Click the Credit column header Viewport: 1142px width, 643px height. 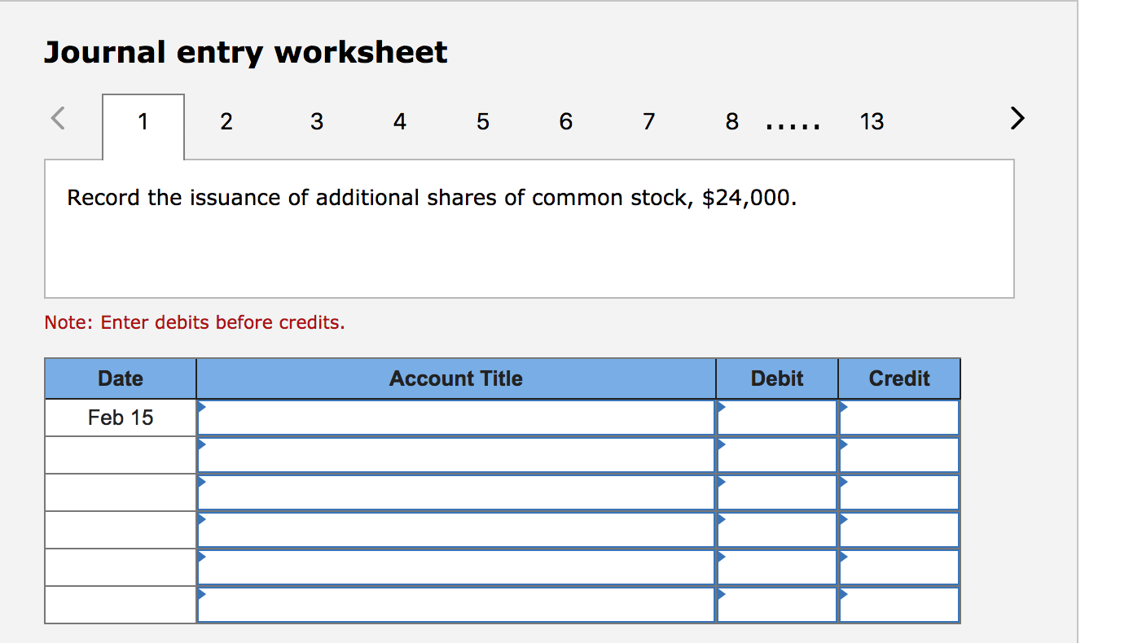899,378
